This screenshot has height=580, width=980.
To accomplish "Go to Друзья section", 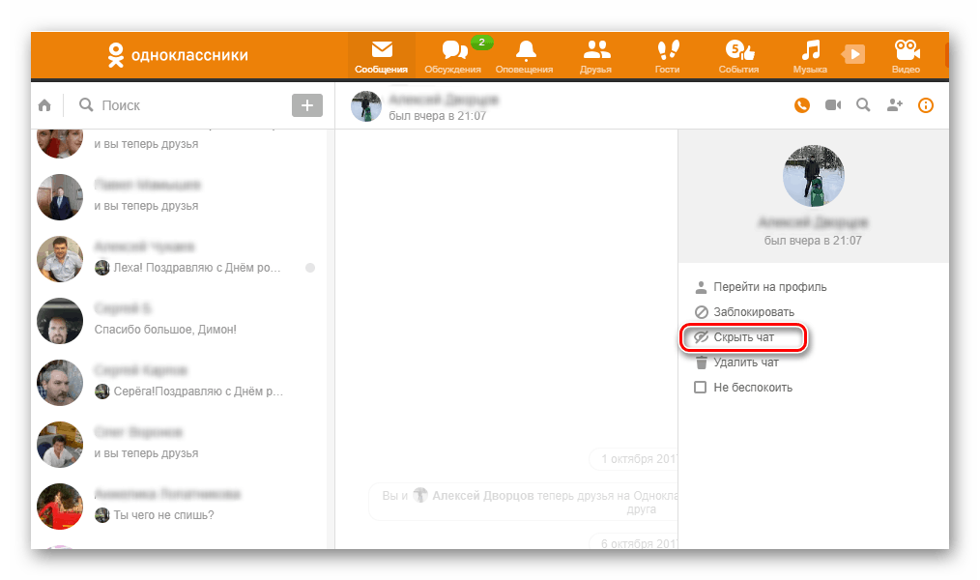I will [x=595, y=56].
